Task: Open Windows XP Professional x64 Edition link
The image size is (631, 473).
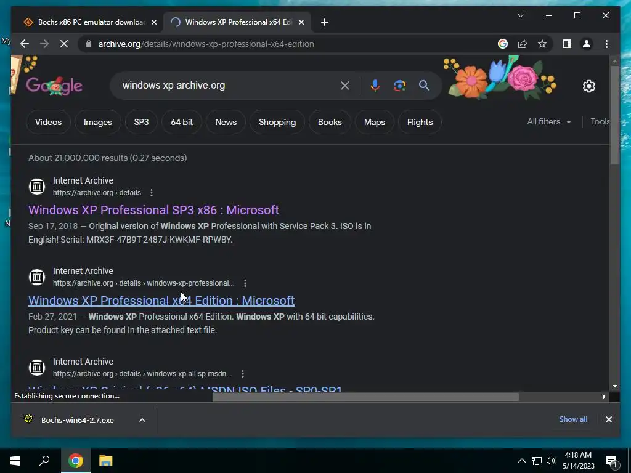Action: (161, 301)
